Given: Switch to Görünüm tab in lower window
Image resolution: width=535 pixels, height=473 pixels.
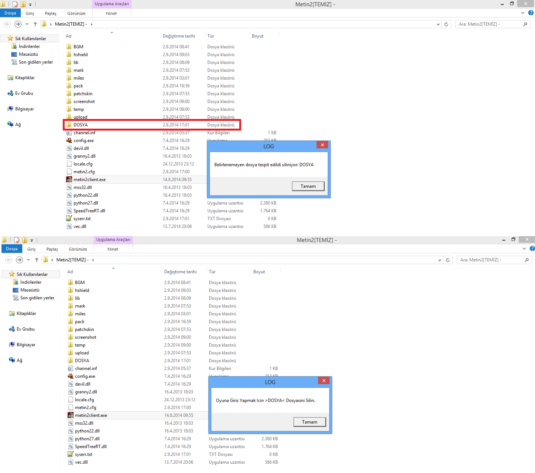Looking at the screenshot, I should point(78,249).
